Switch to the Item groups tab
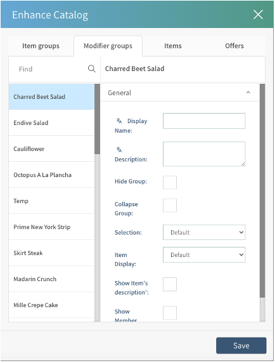This screenshot has height=363, width=275. coord(41,46)
